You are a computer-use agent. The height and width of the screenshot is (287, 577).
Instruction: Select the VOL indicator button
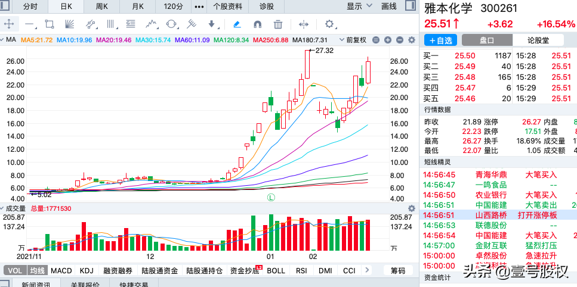click(15, 271)
